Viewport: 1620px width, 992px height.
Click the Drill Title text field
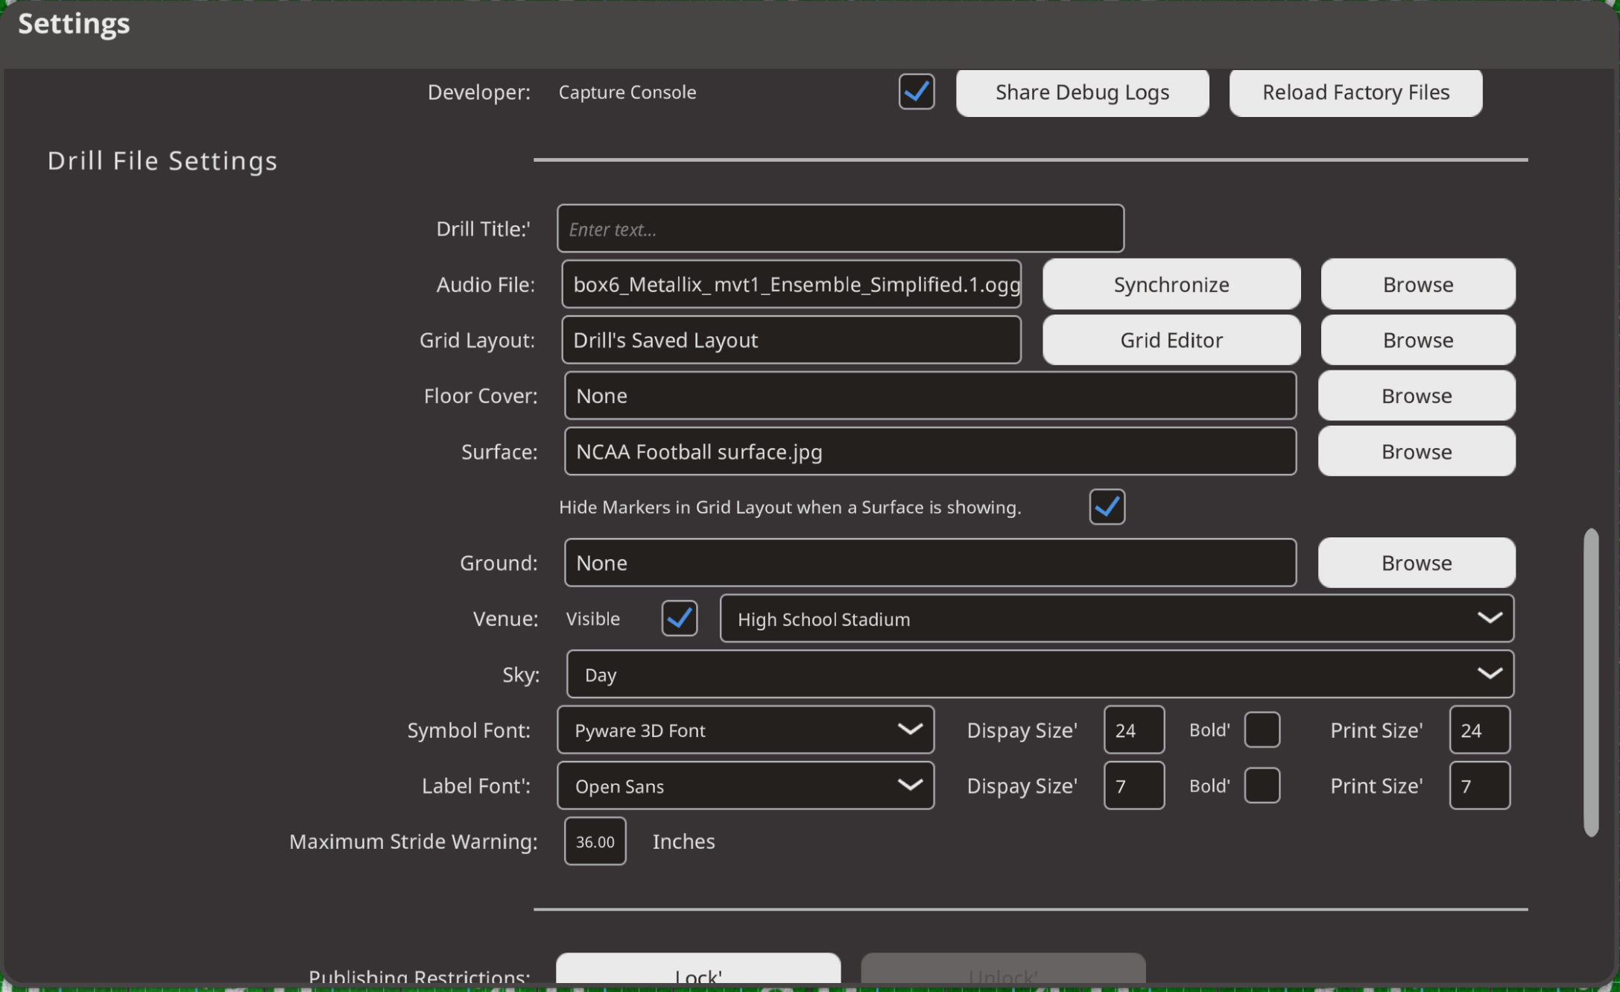click(840, 229)
